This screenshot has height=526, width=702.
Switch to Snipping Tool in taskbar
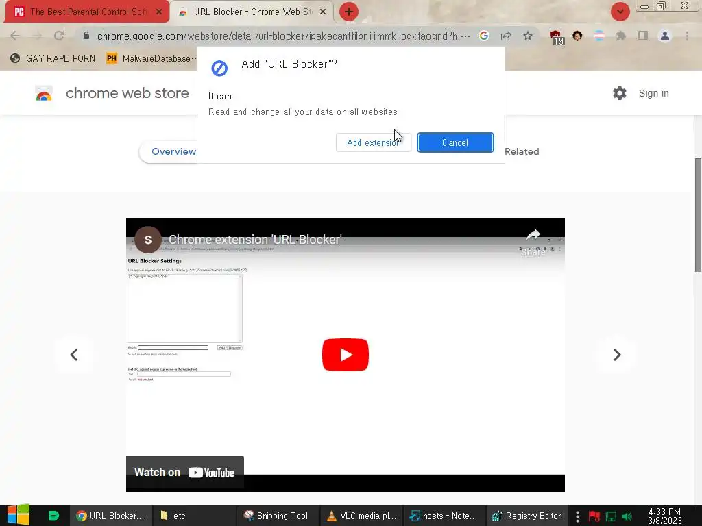[277, 516]
